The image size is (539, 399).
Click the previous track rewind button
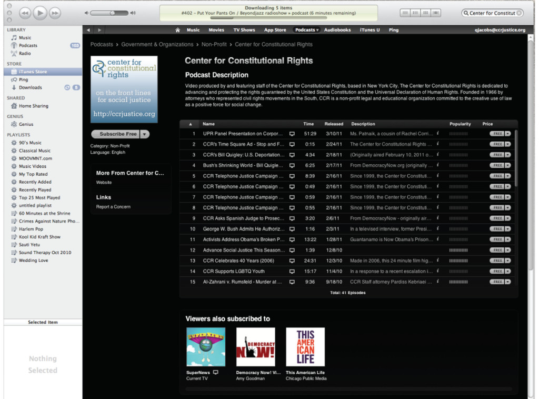[x=25, y=13]
